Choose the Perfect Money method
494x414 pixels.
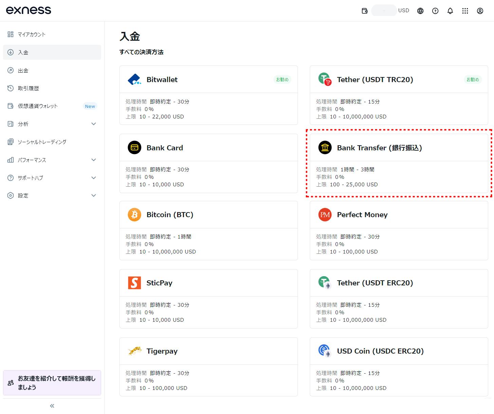click(x=399, y=230)
